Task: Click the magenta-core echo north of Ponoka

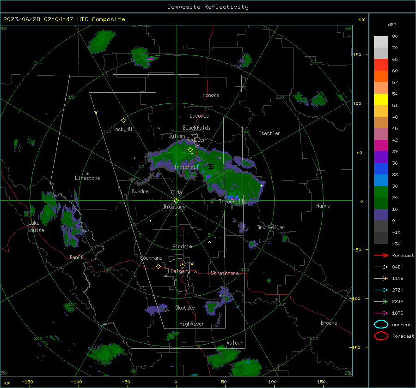Action: pyautogui.click(x=150, y=59)
